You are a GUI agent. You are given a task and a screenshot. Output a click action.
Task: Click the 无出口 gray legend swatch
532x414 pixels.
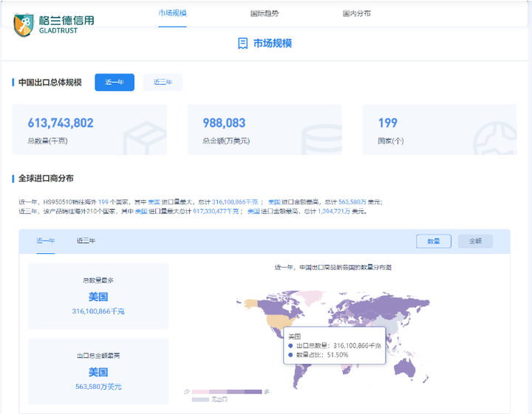coord(200,400)
